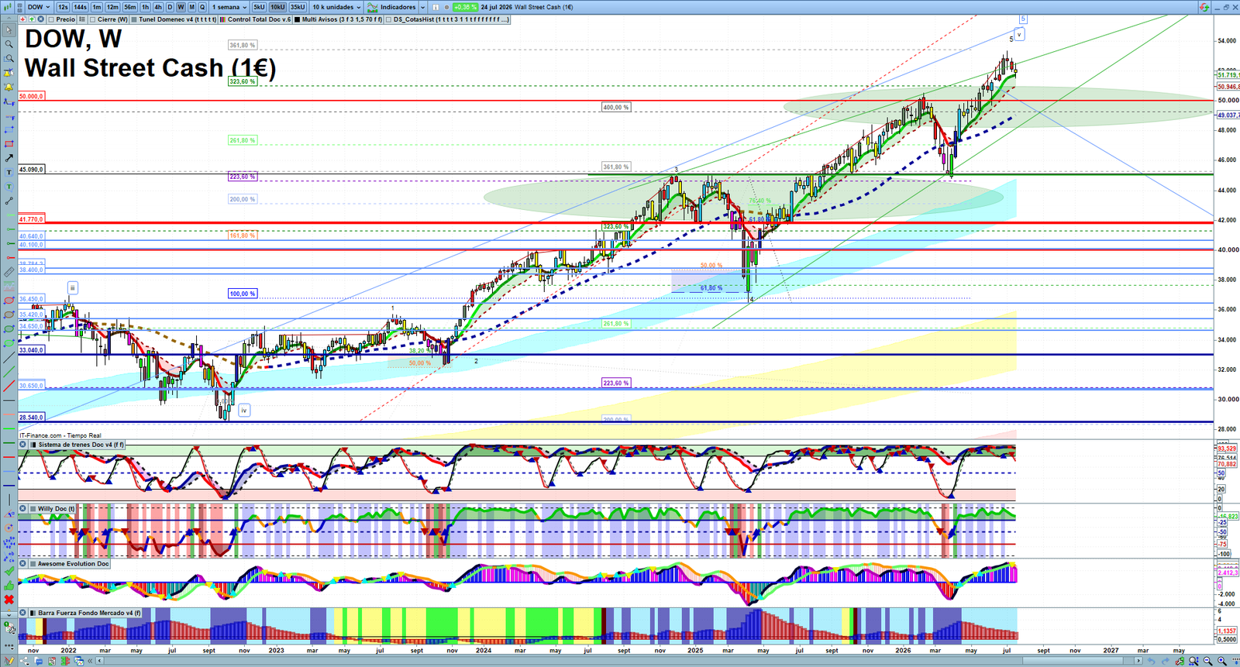Screen dimensions: 1240x667
Task: Click the red X delete icon
Action: [x=9, y=601]
